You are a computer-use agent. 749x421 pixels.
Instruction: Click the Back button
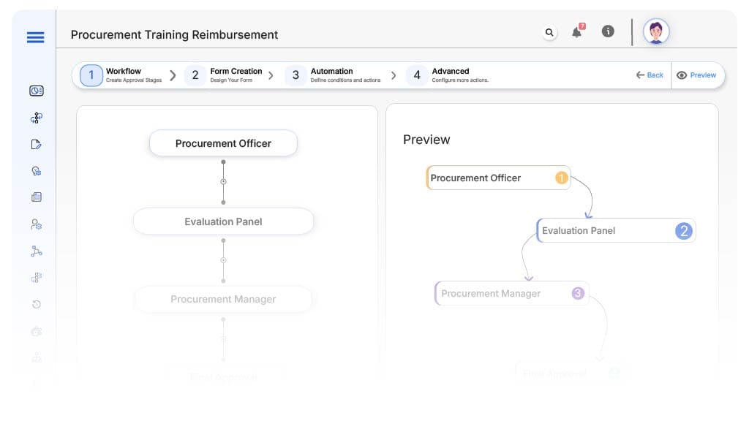pyautogui.click(x=650, y=75)
